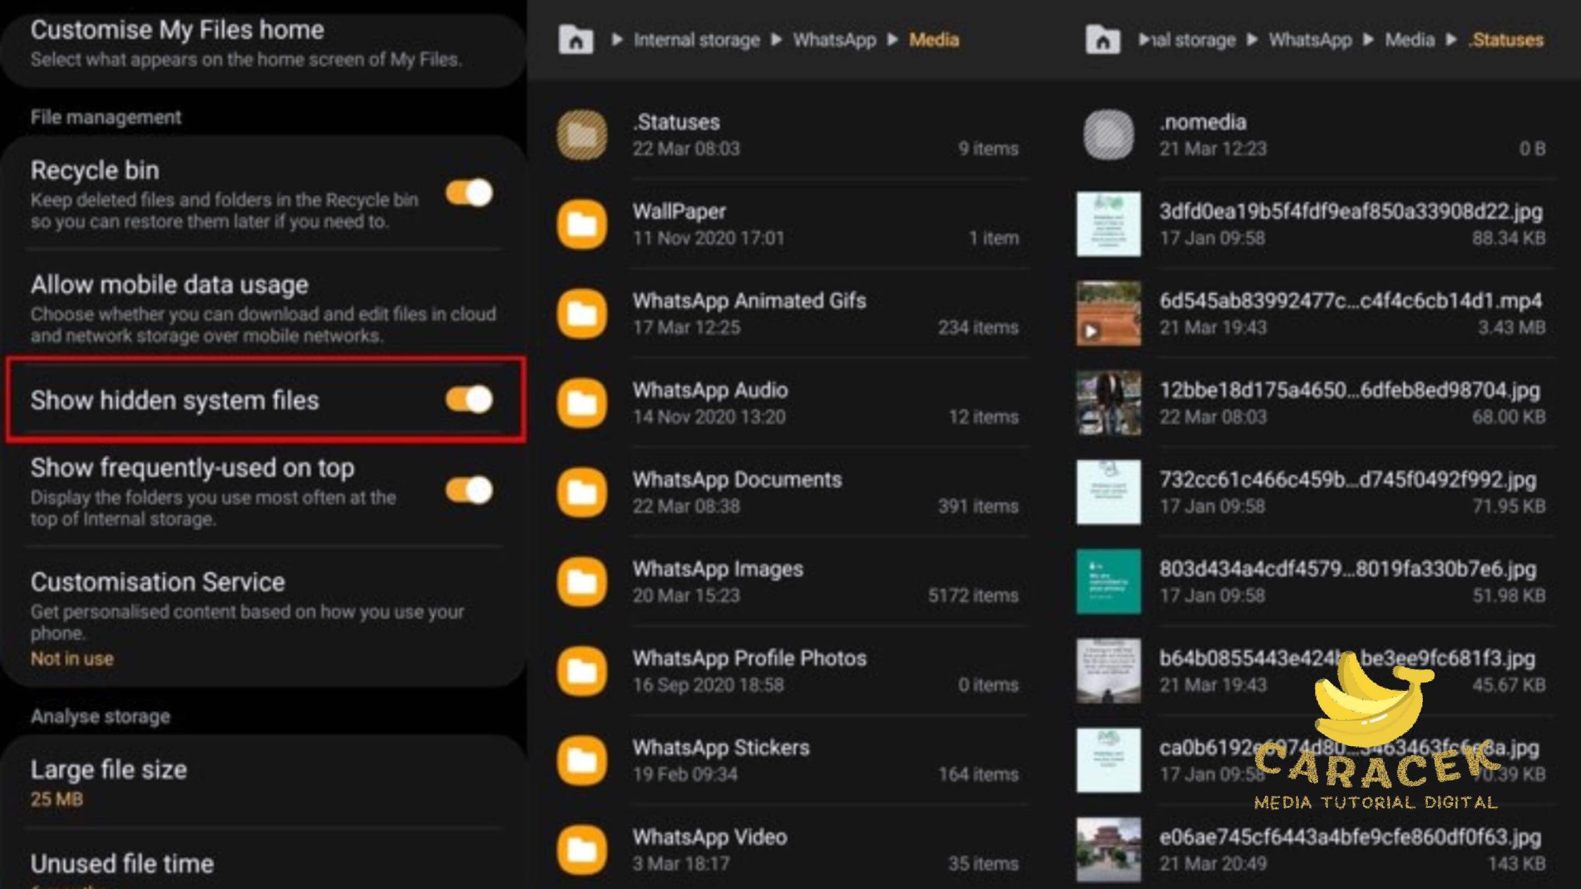
Task: Click the home icon in the .Statuses breadcrumb
Action: (1102, 40)
